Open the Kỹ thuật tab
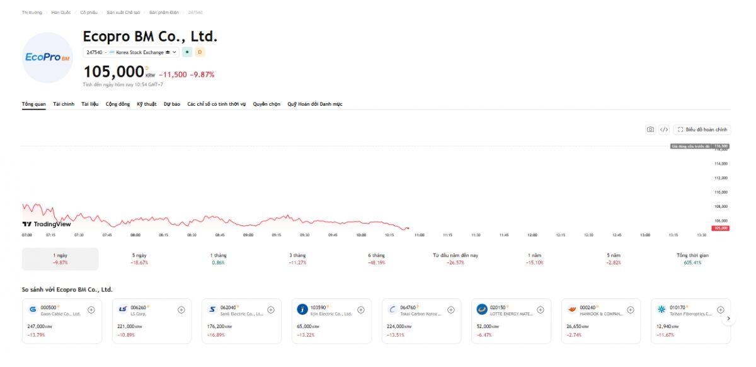This screenshot has height=367, width=756. (147, 104)
